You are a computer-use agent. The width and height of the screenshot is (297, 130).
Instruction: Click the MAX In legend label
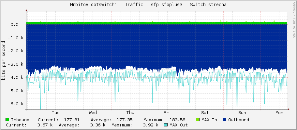(209, 120)
